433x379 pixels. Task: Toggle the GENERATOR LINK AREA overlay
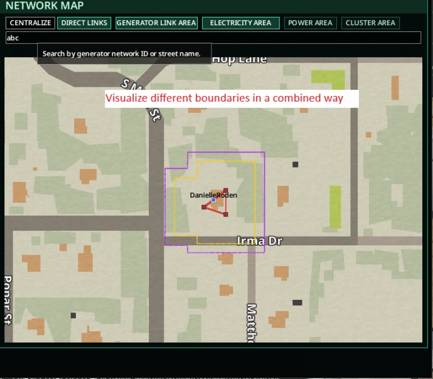156,23
